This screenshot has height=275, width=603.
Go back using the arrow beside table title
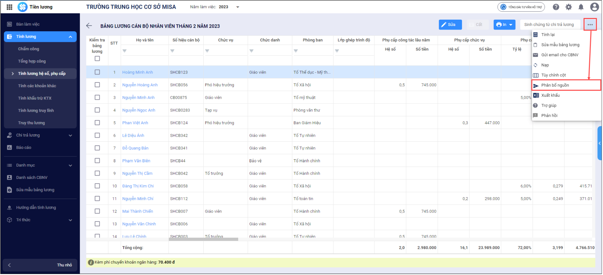[x=89, y=26]
